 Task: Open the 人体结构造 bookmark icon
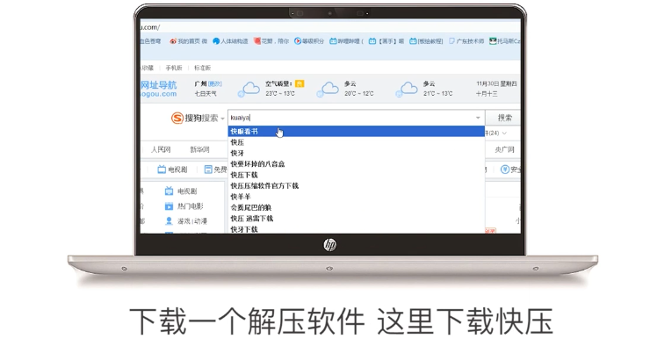(x=216, y=41)
